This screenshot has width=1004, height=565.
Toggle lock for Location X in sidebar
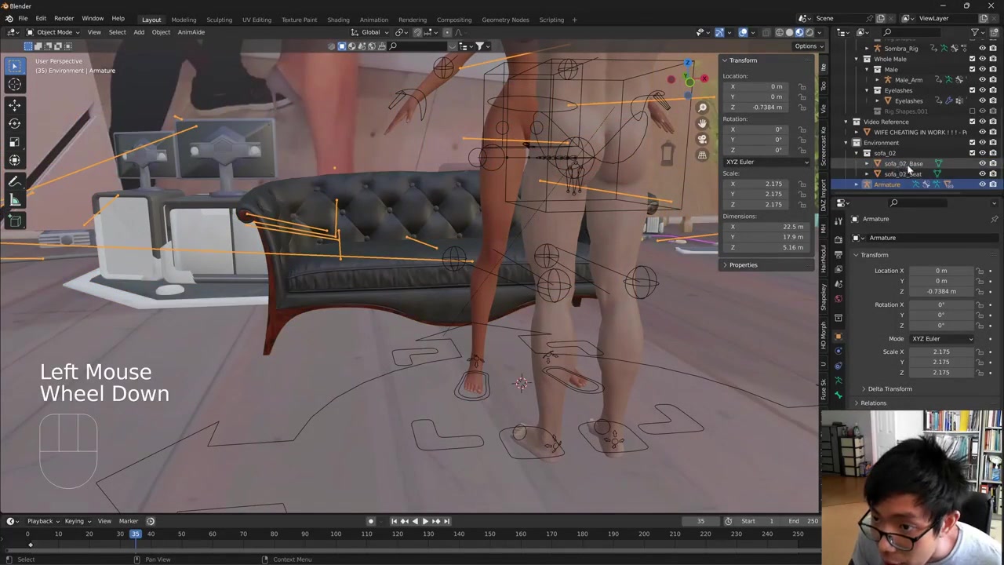click(802, 86)
